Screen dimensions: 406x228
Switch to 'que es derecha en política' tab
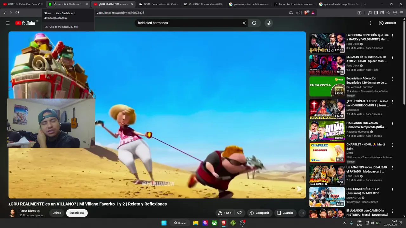pos(339,4)
